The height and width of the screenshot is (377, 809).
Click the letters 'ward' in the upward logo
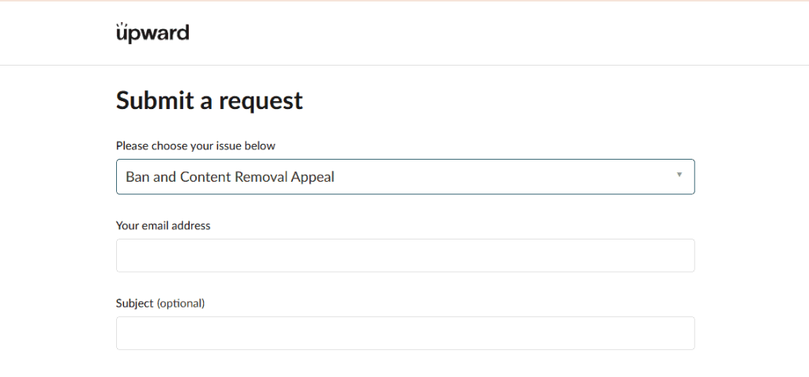pos(169,34)
